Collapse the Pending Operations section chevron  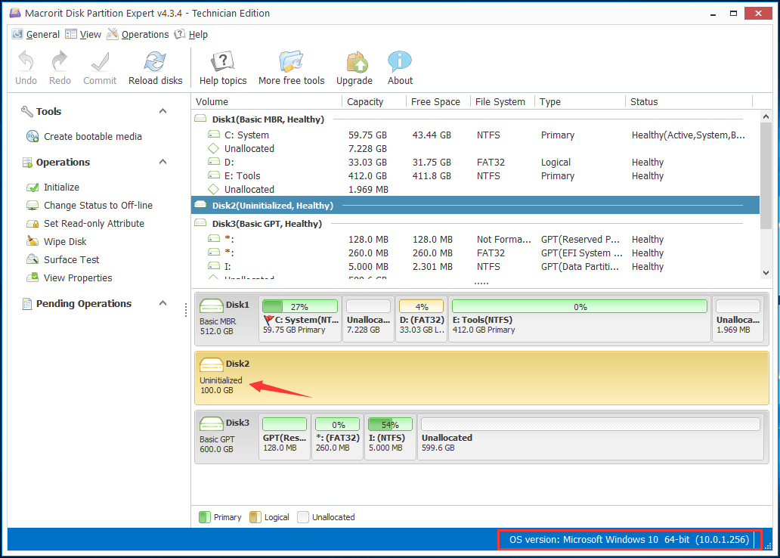click(162, 303)
